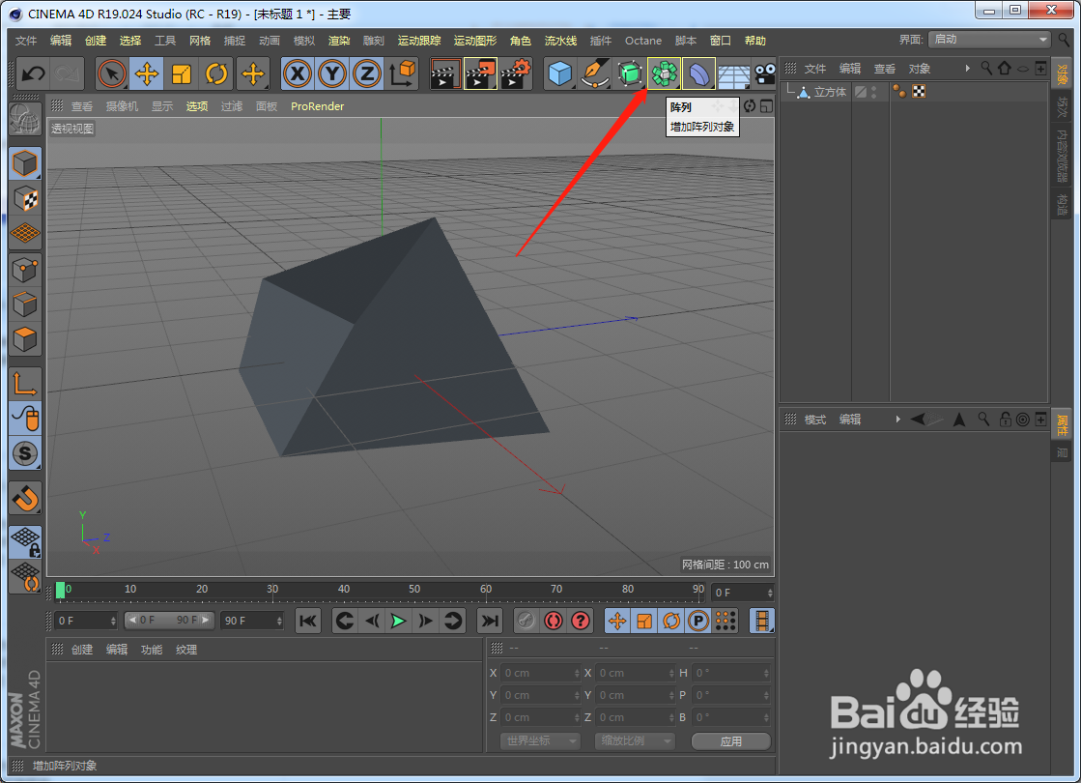Add Subdivision Surface generator icon
The image size is (1081, 783).
coord(630,73)
